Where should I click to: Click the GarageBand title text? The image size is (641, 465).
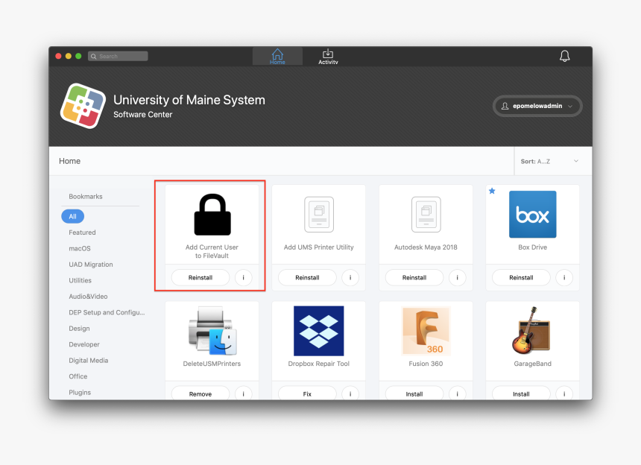click(533, 364)
